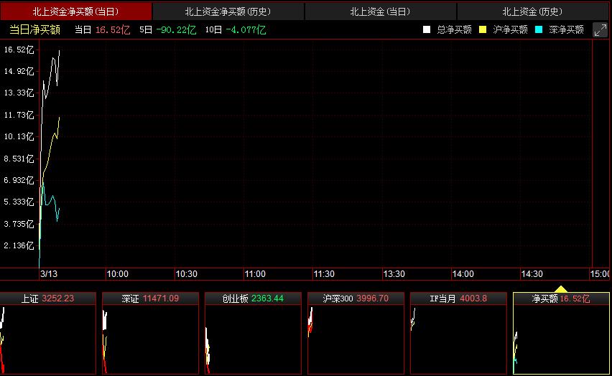Image resolution: width=612 pixels, height=376 pixels.
Task: Click the 16.52亿 y-axis label
Action: coord(19,50)
